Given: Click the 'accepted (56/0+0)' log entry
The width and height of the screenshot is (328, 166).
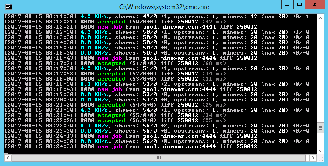Looking at the screenshot, I should [x=127, y=120].
